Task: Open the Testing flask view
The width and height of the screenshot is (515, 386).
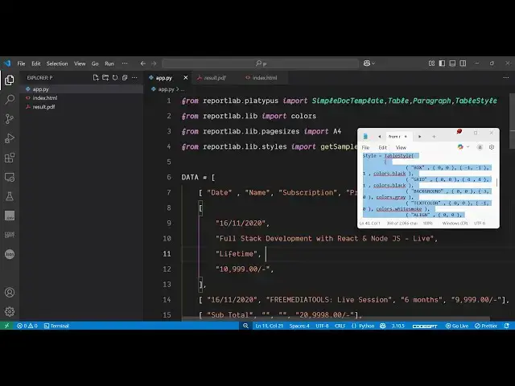Action: 10,196
